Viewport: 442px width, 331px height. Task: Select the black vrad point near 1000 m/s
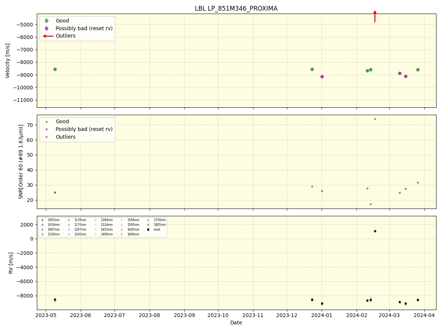(x=375, y=231)
